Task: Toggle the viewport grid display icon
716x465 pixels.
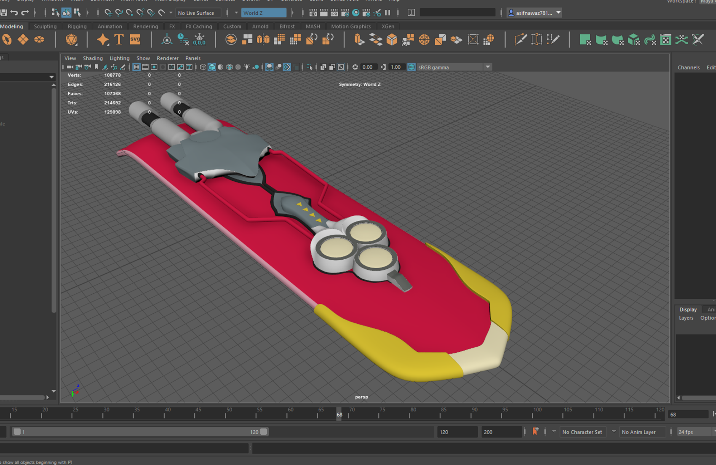Action: click(136, 67)
